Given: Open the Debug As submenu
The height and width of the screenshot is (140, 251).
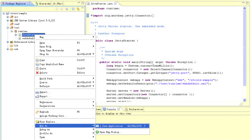Looking at the screenshot, I should [65, 130].
